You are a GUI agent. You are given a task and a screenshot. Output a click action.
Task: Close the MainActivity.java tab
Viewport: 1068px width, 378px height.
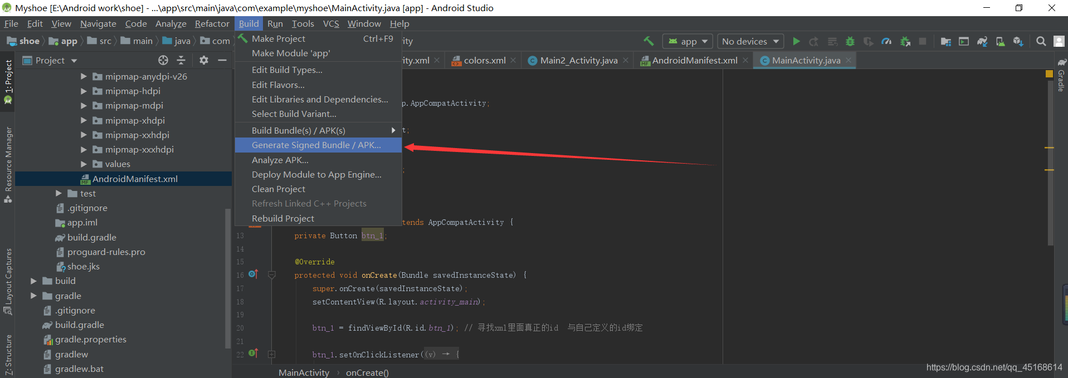tap(848, 60)
